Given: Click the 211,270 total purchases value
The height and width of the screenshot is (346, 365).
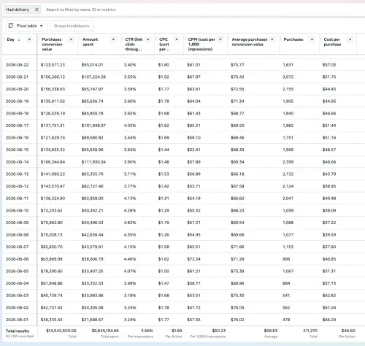Looking at the screenshot, I should tap(310, 331).
